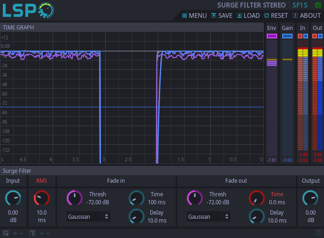Click the Fade in Delay 10.0 ms value
324x238 pixels.
(x=157, y=221)
